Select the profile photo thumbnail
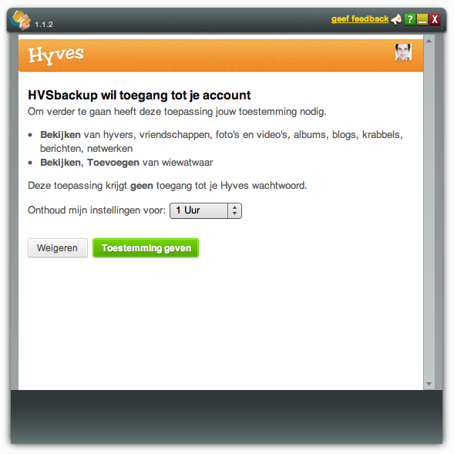The image size is (454, 454). point(403,52)
